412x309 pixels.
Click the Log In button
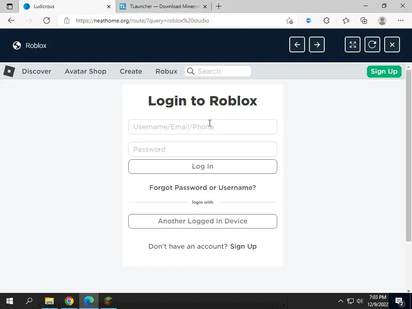203,166
